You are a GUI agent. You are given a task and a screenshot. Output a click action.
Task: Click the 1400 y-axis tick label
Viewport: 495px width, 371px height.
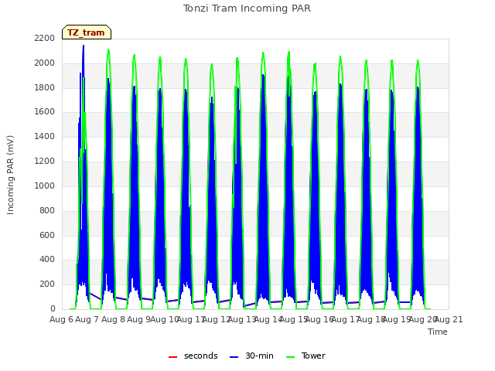click(x=45, y=136)
